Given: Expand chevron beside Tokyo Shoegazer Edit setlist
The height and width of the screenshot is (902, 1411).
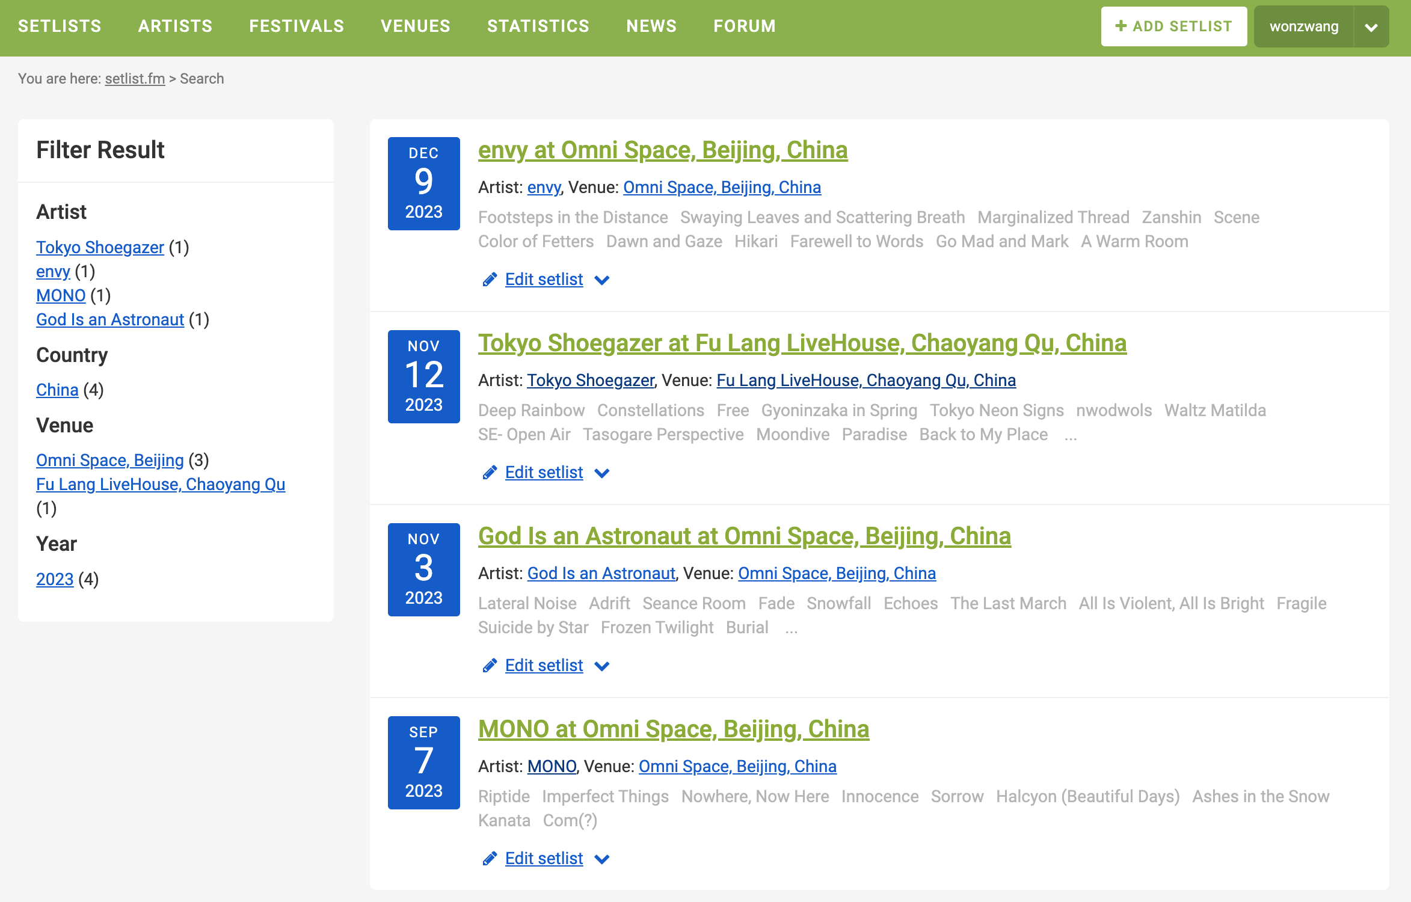Looking at the screenshot, I should (x=602, y=473).
